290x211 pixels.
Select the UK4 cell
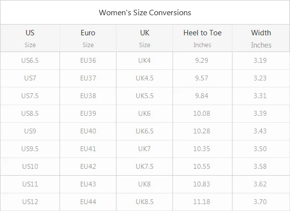[145, 60]
